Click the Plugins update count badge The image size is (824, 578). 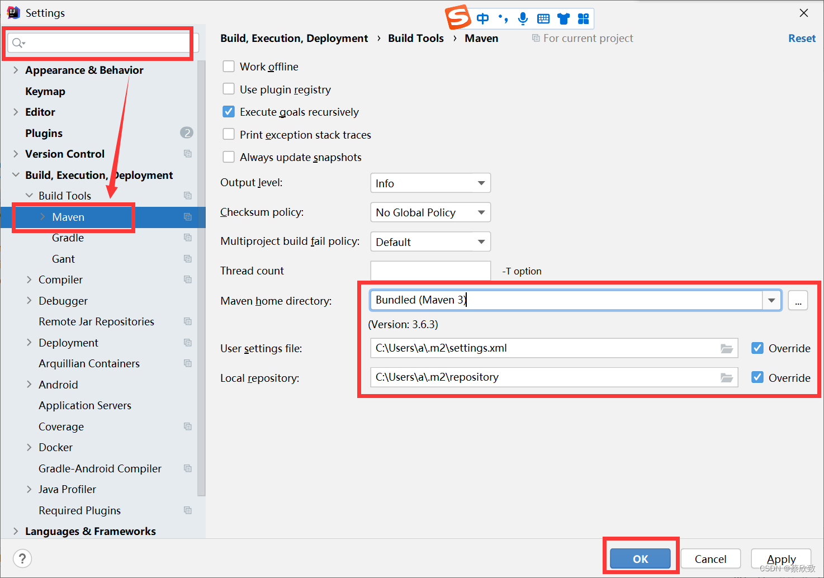click(187, 132)
